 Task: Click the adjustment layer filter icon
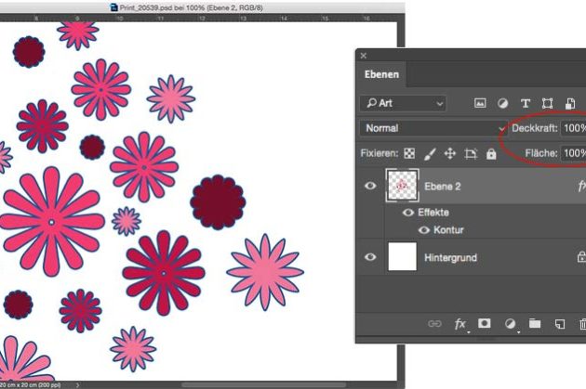point(503,103)
